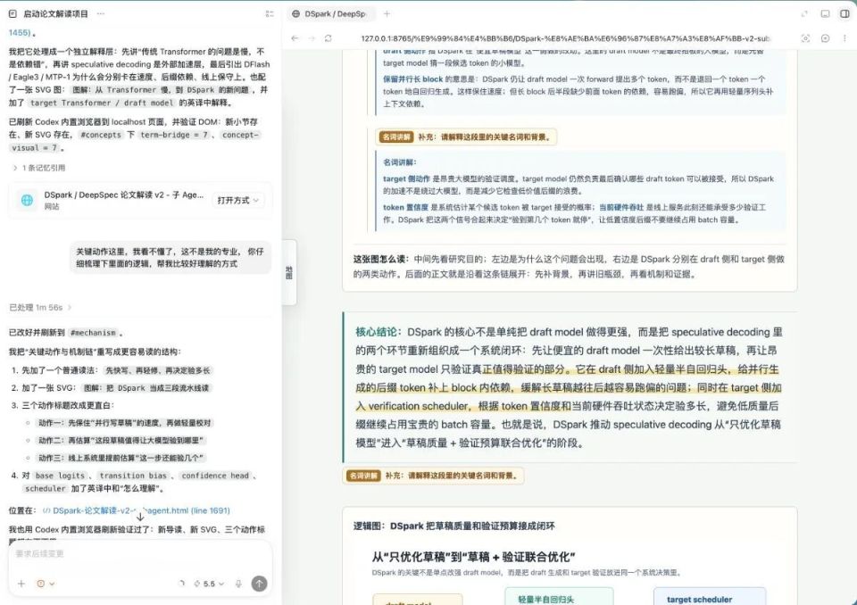Click the code tag 图解：把 DSpark 当成三段流水线读

coord(146,387)
